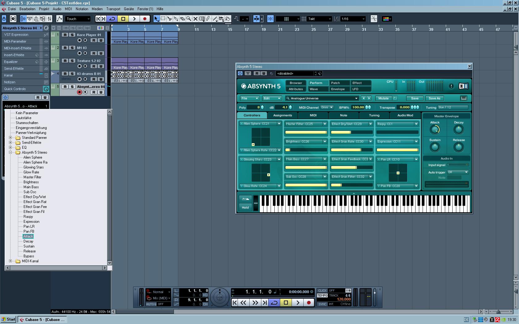The height and width of the screenshot is (324, 519).
Task: Open the Geräte menu
Action: [129, 9]
